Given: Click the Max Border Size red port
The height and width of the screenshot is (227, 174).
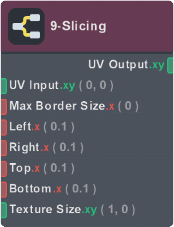Looking at the screenshot, I should [x=4, y=107].
